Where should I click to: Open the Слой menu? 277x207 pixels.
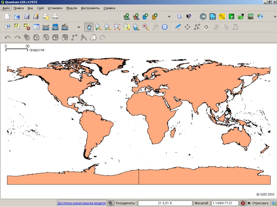[40, 8]
